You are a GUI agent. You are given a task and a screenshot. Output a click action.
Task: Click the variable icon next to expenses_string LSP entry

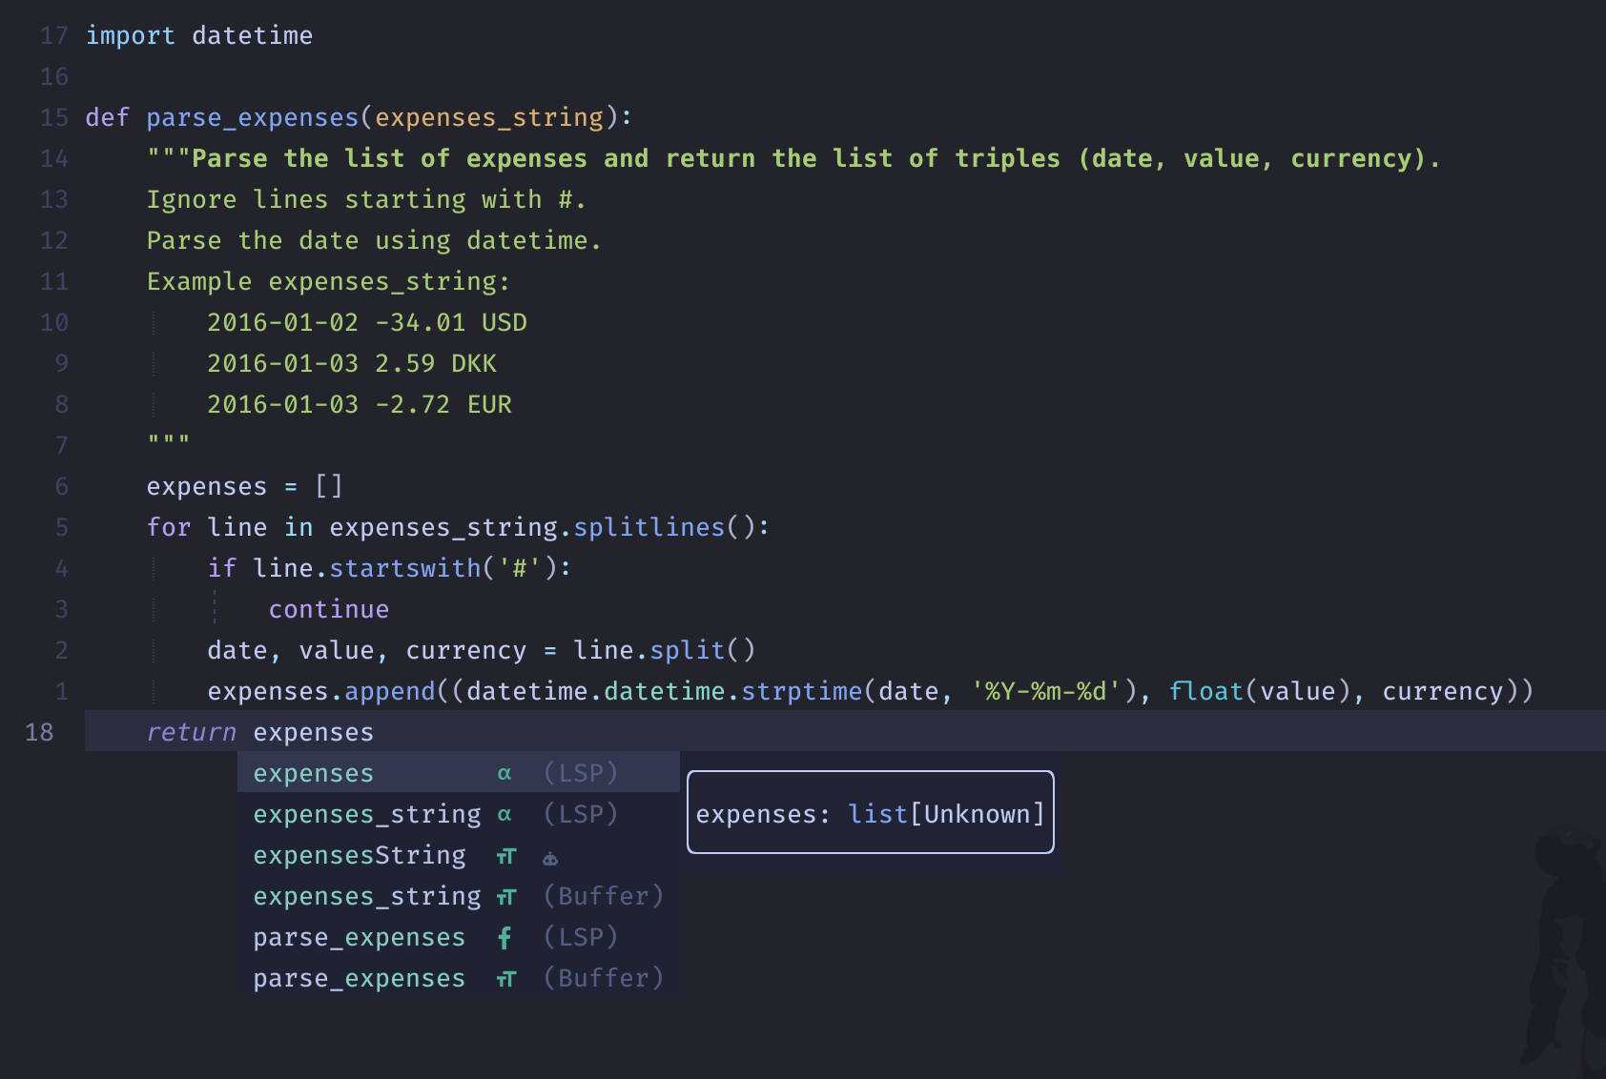[505, 814]
